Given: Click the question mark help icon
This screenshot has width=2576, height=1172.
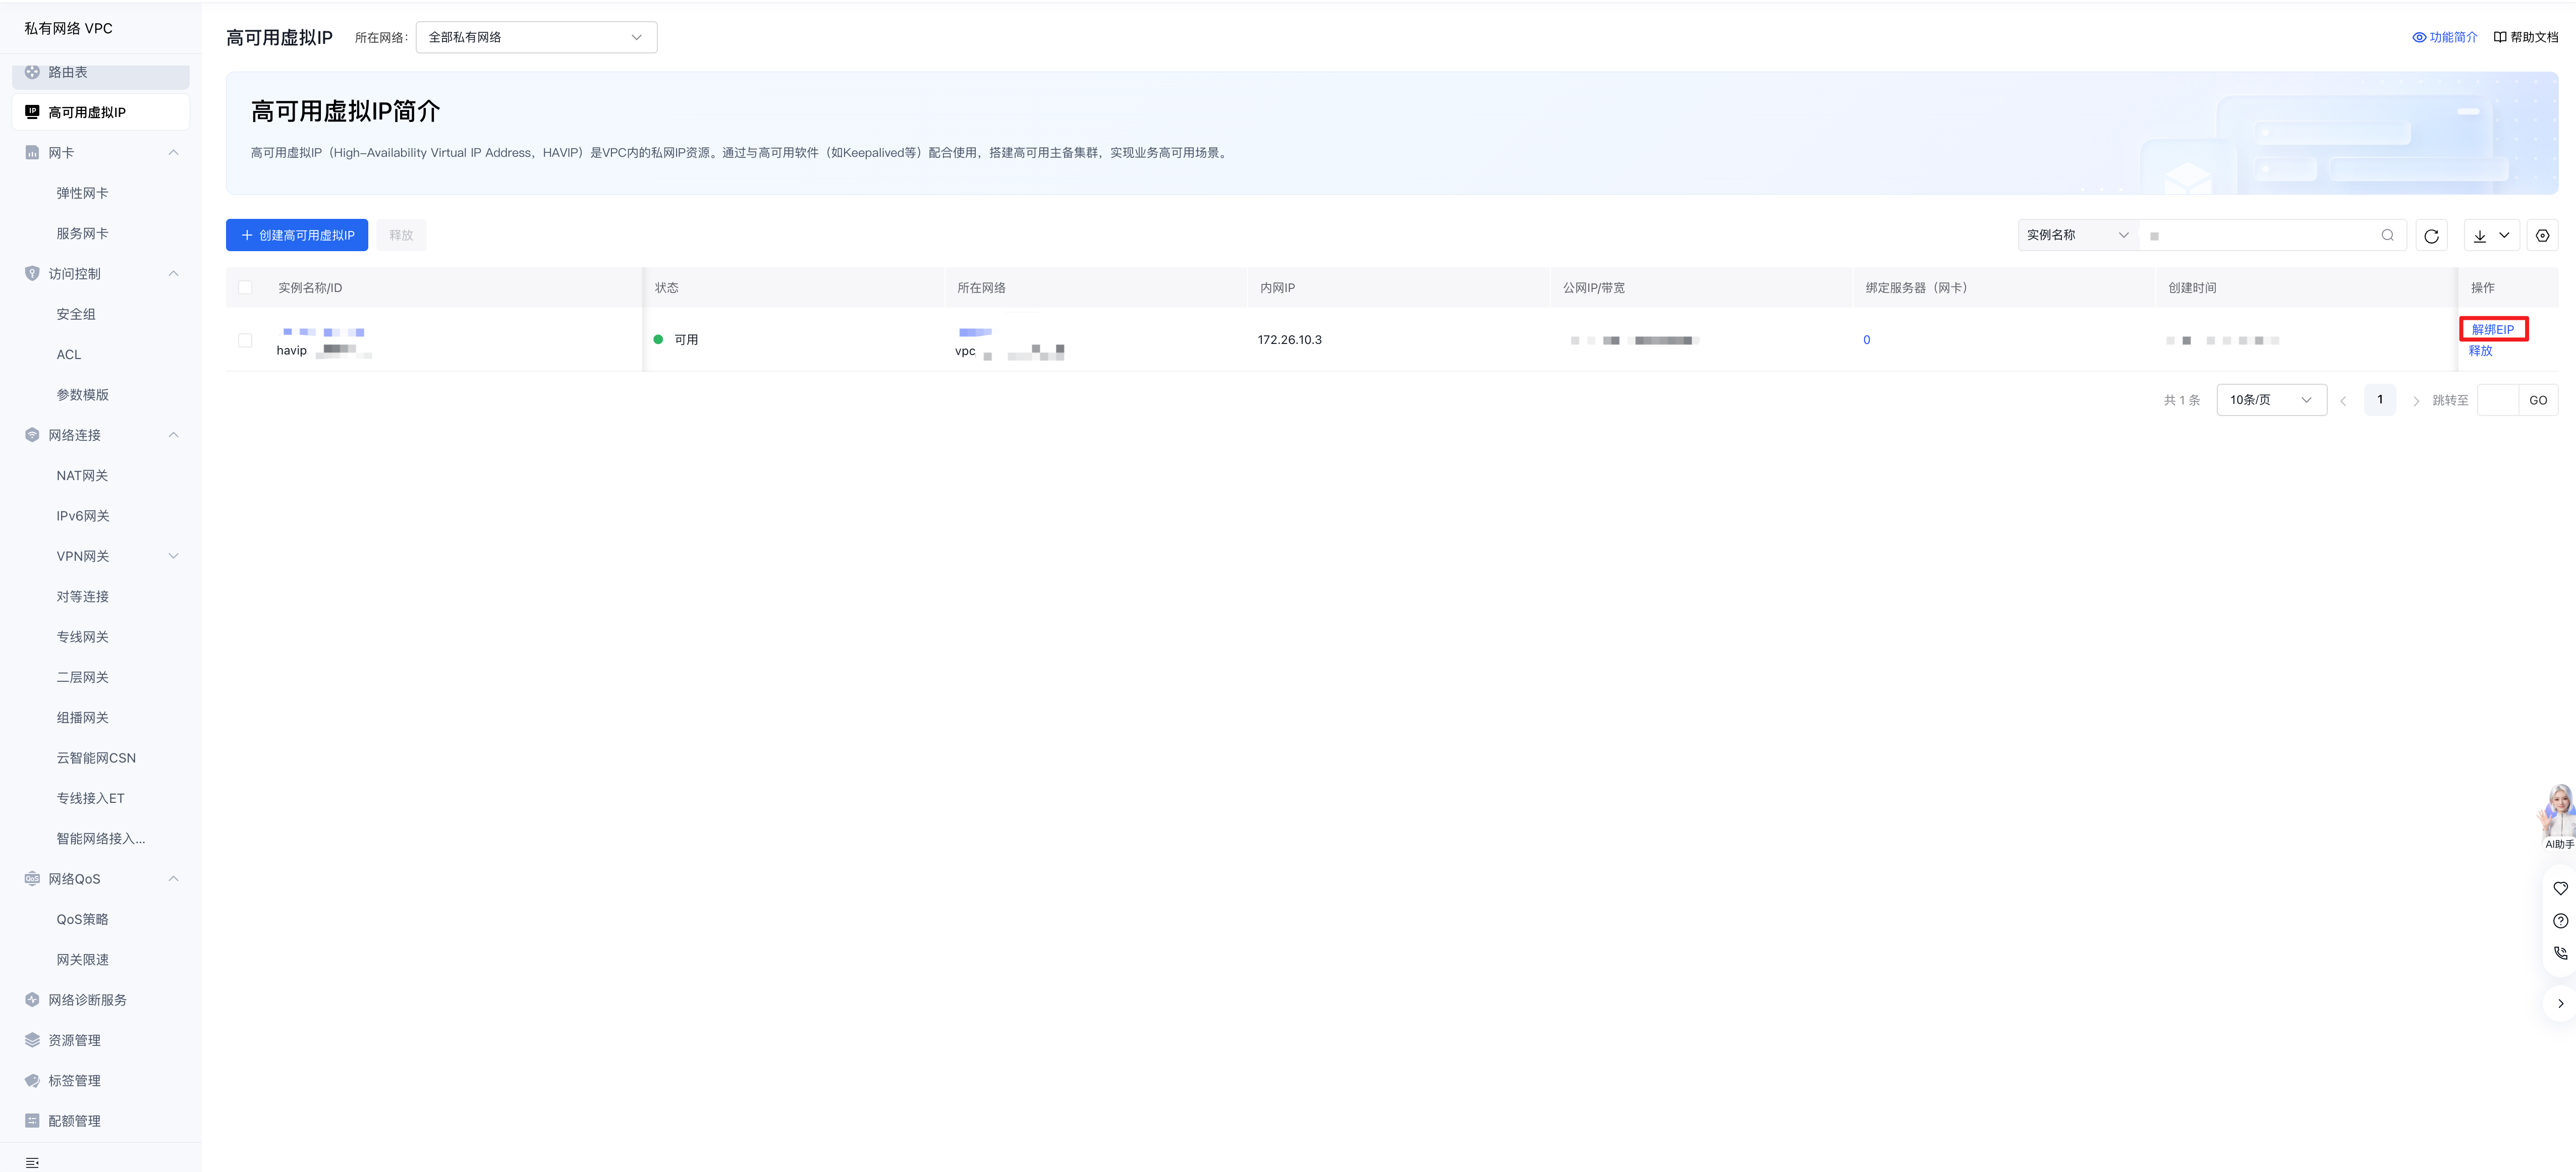Looking at the screenshot, I should [2560, 921].
